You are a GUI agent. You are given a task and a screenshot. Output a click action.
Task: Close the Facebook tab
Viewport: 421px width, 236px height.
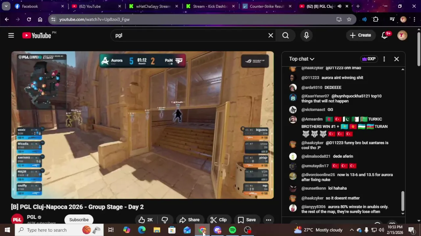coord(62,6)
